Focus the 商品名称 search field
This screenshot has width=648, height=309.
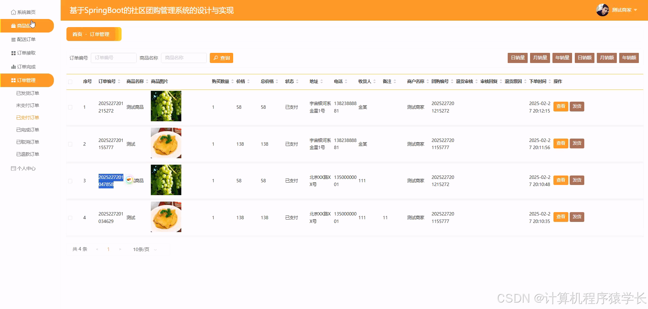click(x=184, y=58)
